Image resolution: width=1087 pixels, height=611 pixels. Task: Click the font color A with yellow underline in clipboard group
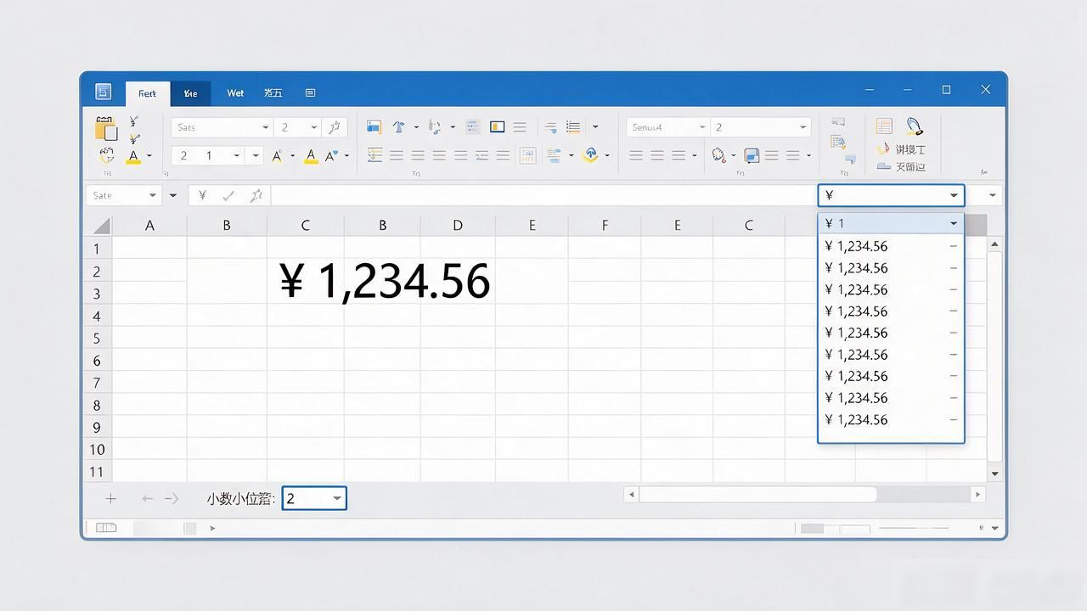click(x=133, y=156)
